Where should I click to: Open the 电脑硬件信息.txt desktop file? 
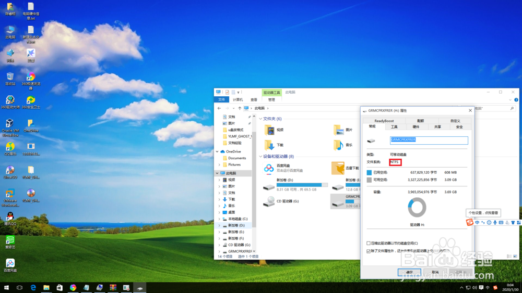(31, 11)
